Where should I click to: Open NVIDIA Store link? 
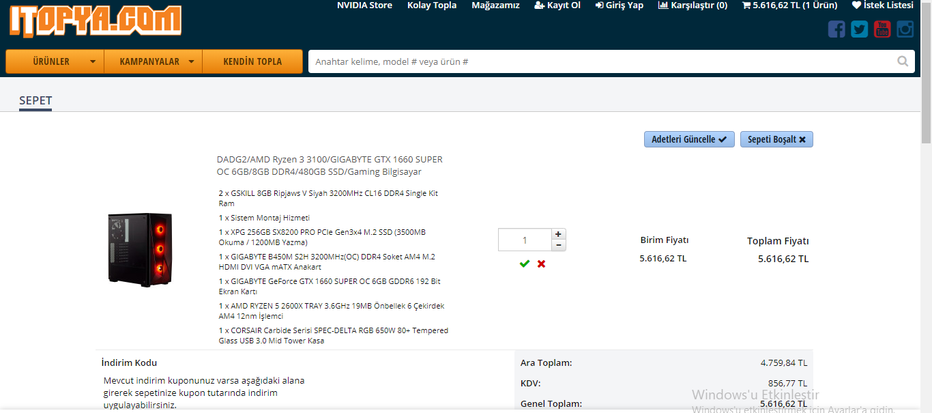364,5
